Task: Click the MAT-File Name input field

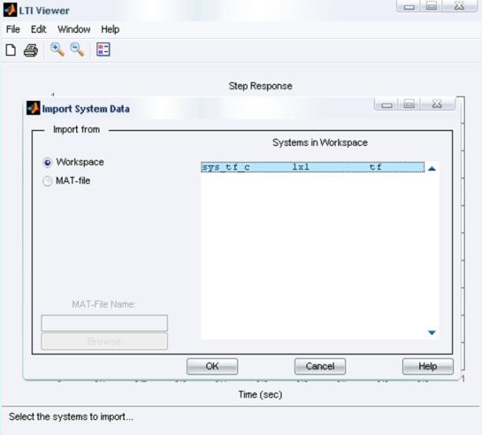Action: [104, 323]
